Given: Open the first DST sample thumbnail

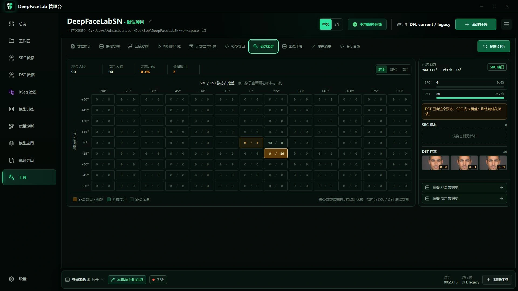Looking at the screenshot, I should pyautogui.click(x=436, y=163).
